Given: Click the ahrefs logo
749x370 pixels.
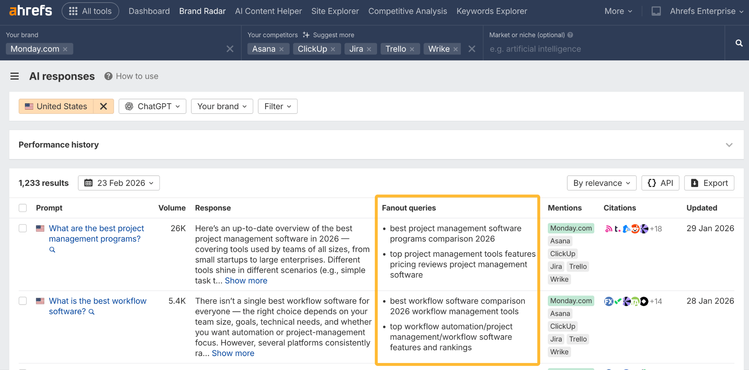Looking at the screenshot, I should [31, 11].
